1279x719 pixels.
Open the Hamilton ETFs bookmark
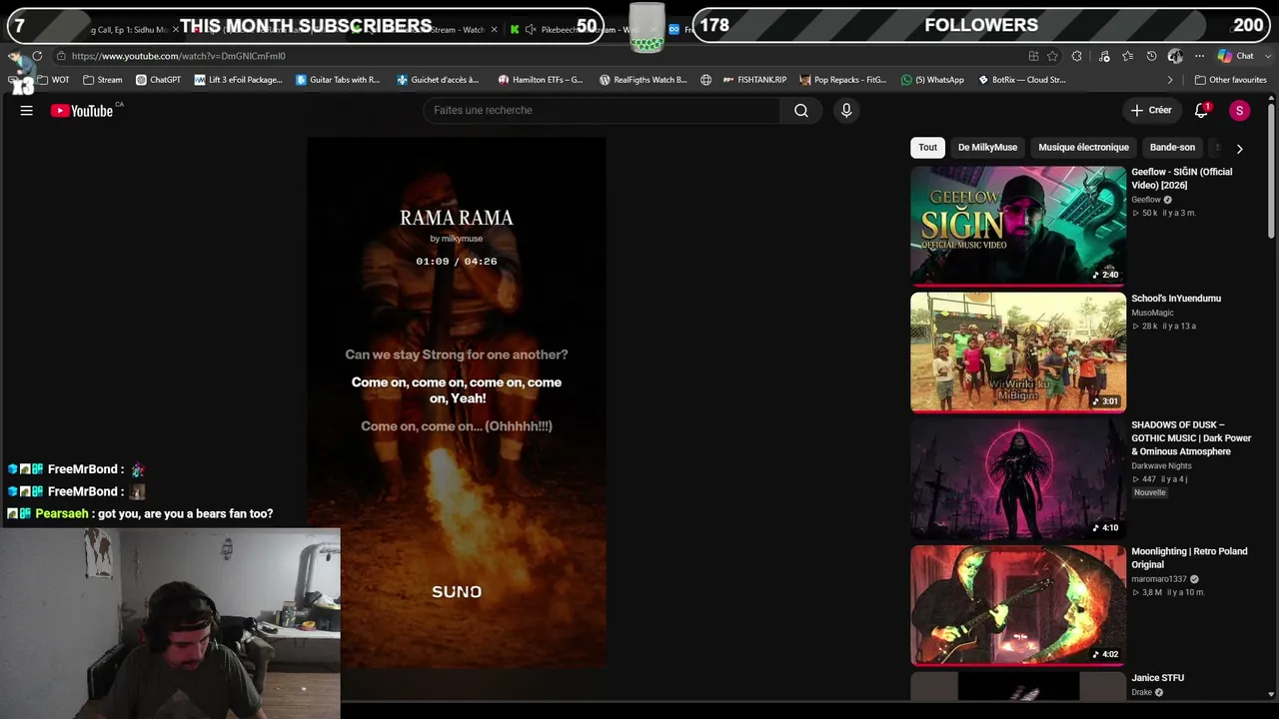point(541,80)
